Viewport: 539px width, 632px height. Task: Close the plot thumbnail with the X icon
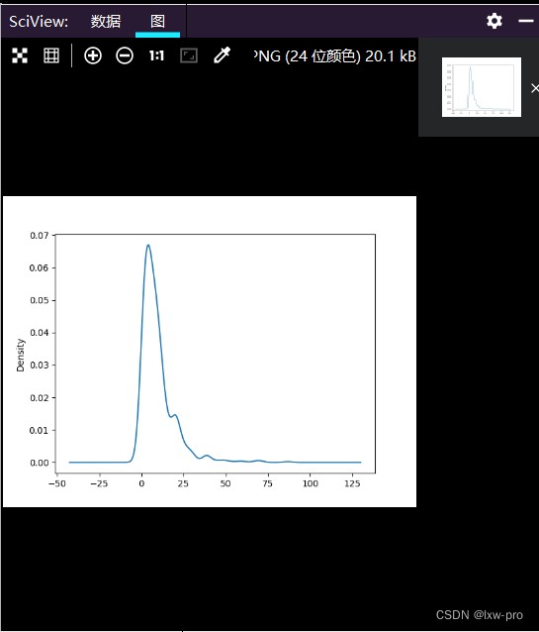point(535,88)
